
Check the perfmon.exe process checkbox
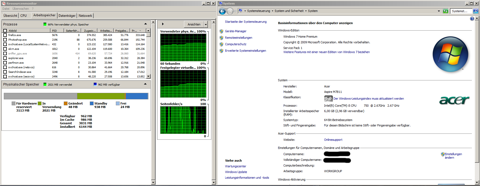click(5, 63)
